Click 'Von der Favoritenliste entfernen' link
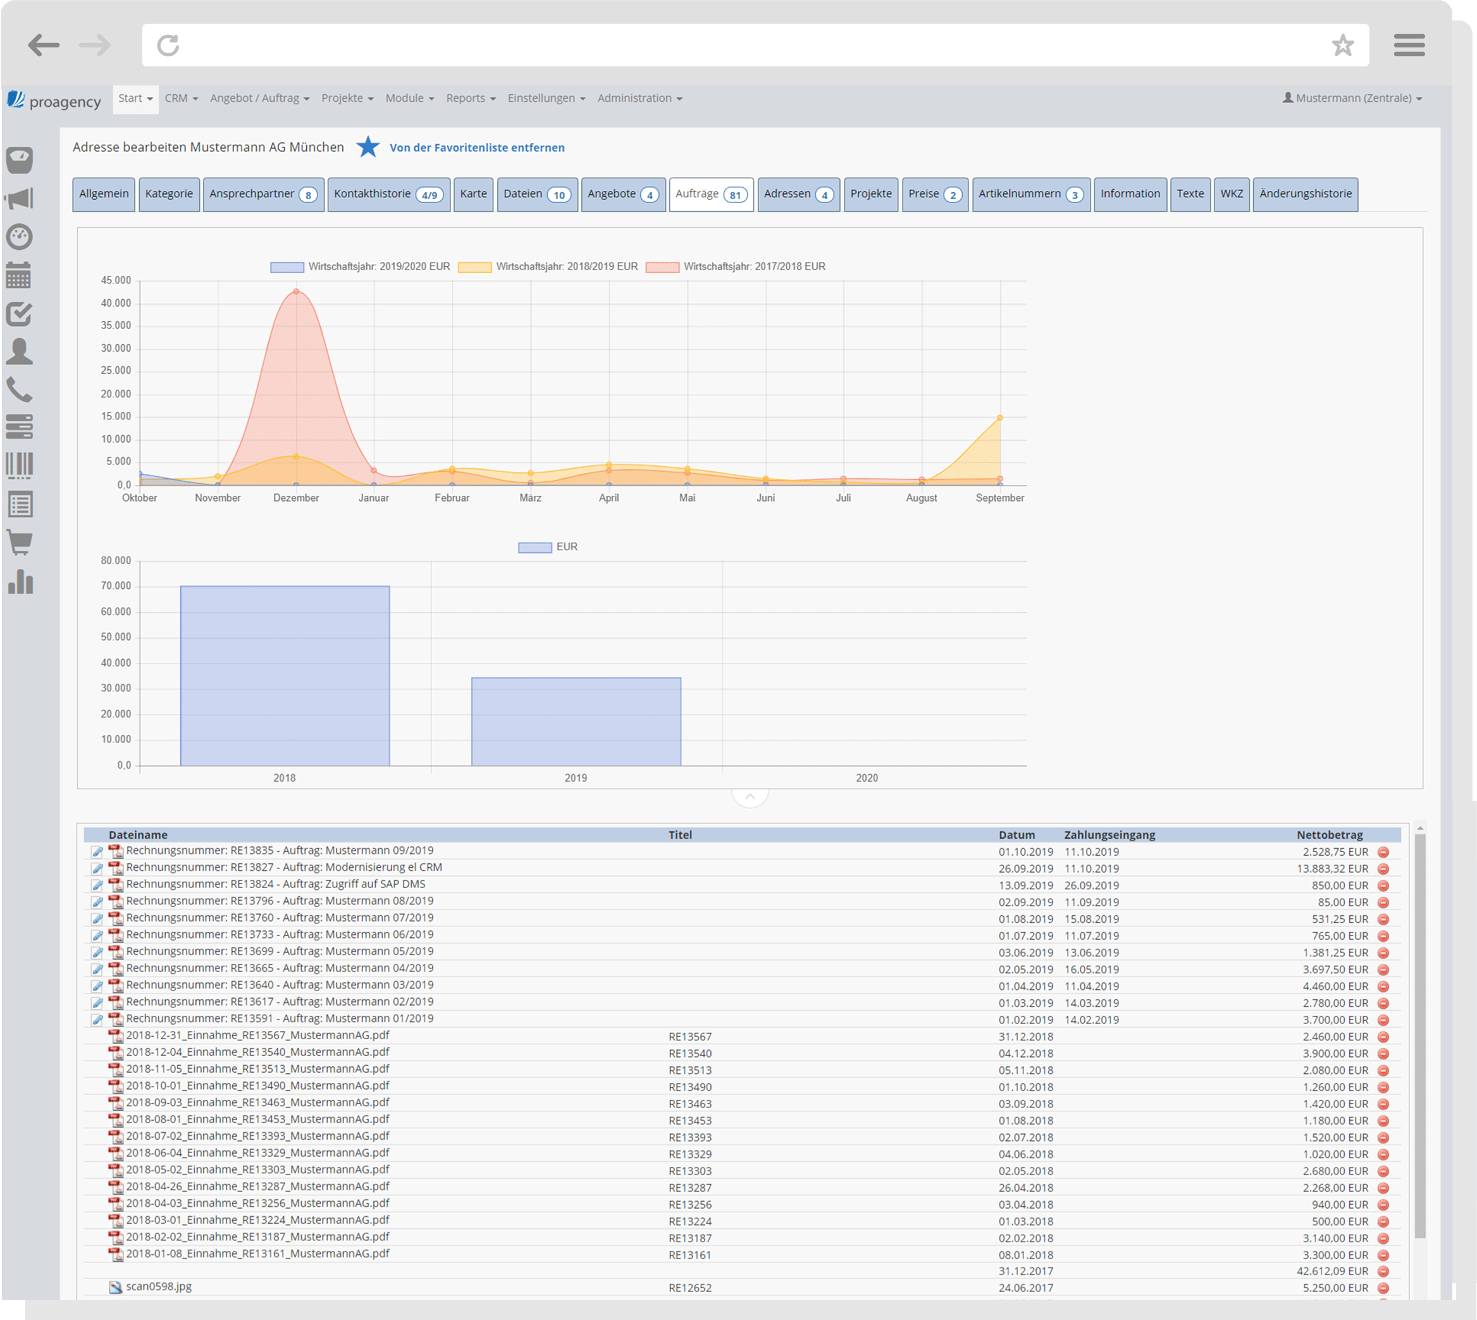Screen dimensions: 1477x1320 (x=476, y=148)
